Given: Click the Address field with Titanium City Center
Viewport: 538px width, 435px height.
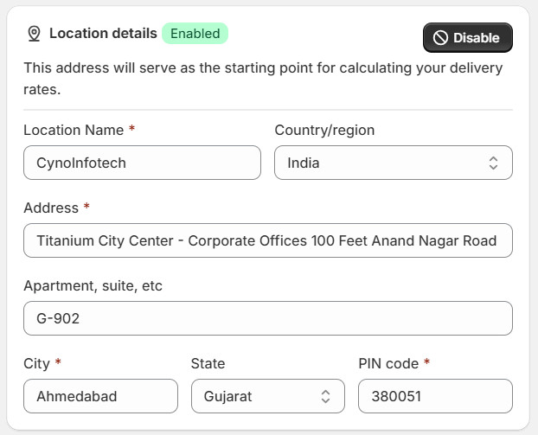Looking at the screenshot, I should (x=268, y=240).
